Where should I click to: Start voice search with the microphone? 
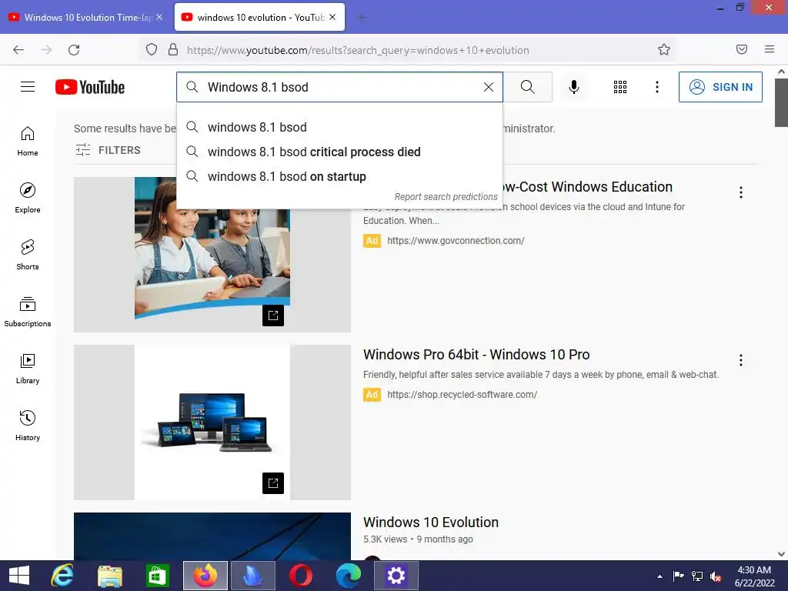574,87
